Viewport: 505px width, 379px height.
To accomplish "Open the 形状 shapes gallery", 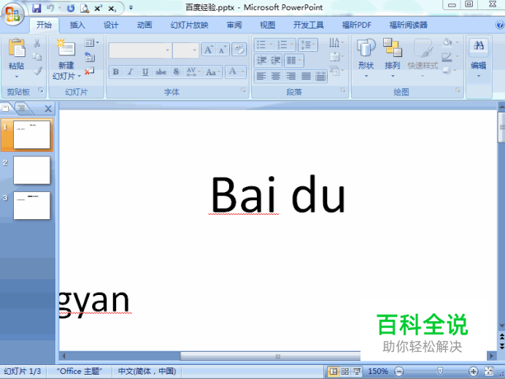I will [x=366, y=58].
